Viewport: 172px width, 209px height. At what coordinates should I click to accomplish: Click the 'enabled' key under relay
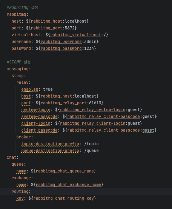(30, 89)
